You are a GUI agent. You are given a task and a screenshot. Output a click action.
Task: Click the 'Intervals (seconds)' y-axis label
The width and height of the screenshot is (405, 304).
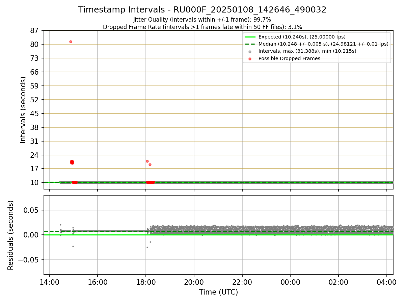pyautogui.click(x=23, y=110)
